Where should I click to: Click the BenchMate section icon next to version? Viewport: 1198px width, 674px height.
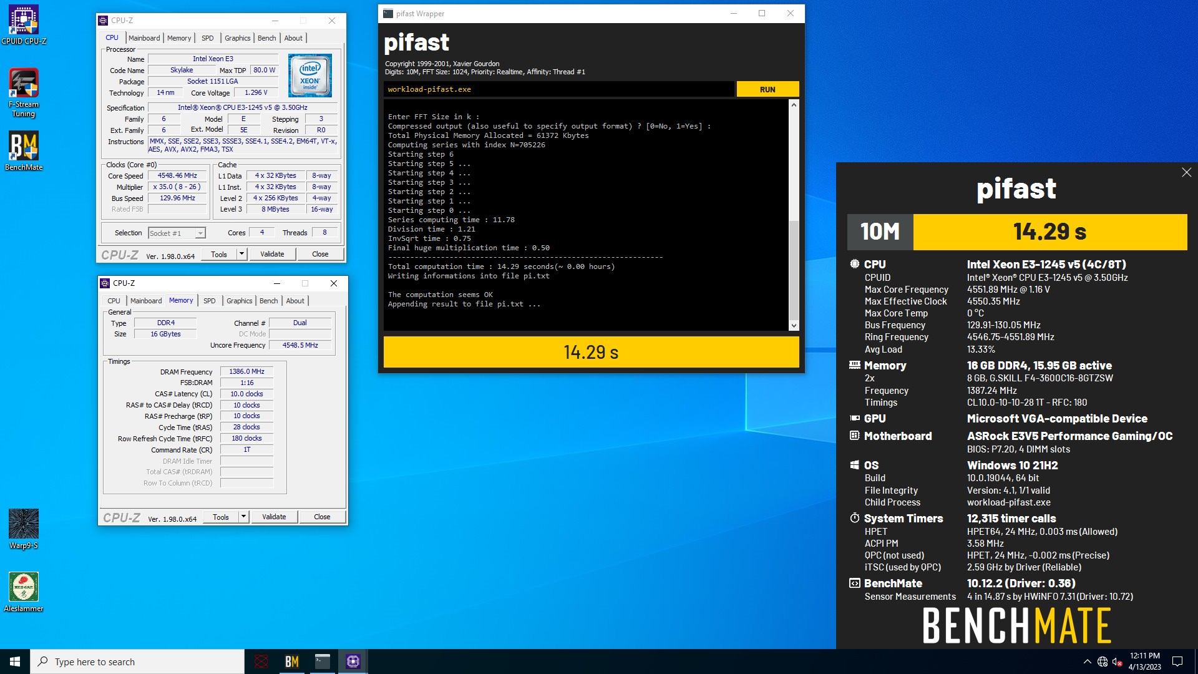855,583
